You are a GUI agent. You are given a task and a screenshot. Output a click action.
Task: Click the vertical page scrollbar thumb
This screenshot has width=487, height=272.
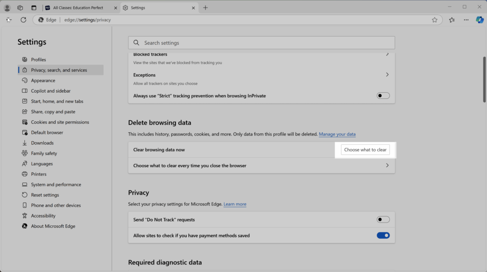[x=484, y=79]
